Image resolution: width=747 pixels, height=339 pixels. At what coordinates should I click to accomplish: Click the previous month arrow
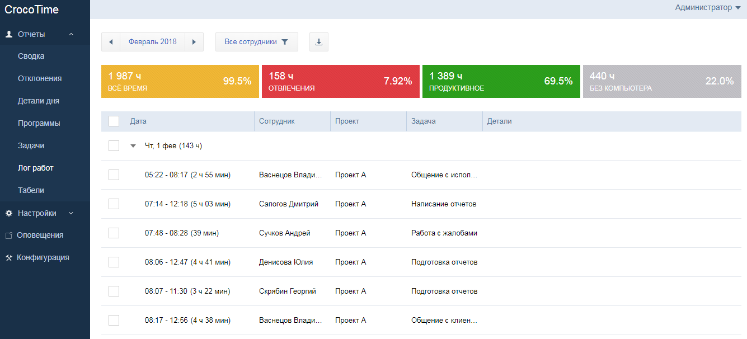tap(111, 42)
